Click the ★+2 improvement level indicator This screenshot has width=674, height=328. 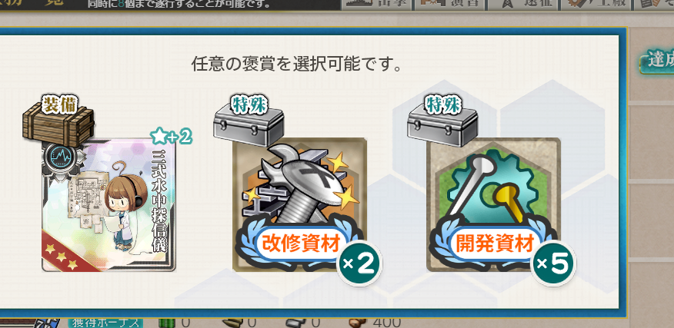(171, 137)
